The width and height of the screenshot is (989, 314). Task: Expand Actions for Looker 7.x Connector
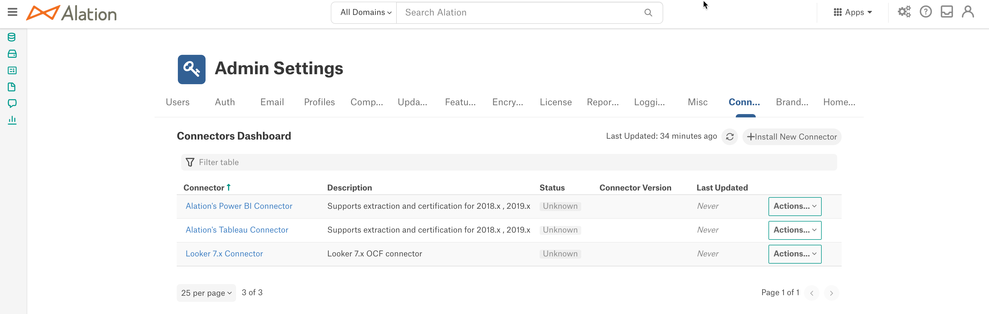point(795,254)
